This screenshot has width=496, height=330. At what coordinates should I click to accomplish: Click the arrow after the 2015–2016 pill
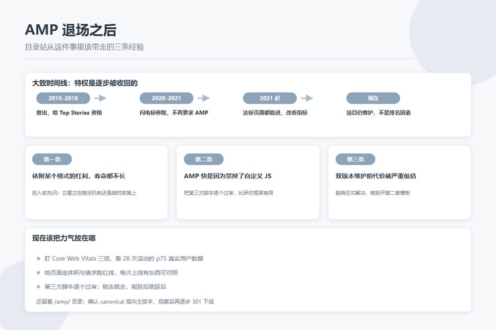tap(100, 98)
